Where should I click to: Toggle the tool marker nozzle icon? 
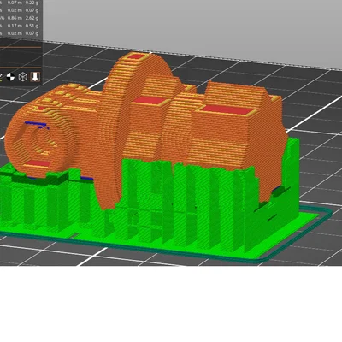pos(35,77)
